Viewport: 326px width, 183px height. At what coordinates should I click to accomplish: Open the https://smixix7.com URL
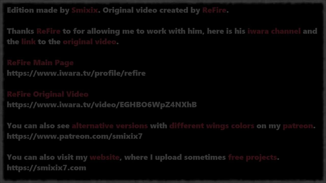click(x=47, y=168)
